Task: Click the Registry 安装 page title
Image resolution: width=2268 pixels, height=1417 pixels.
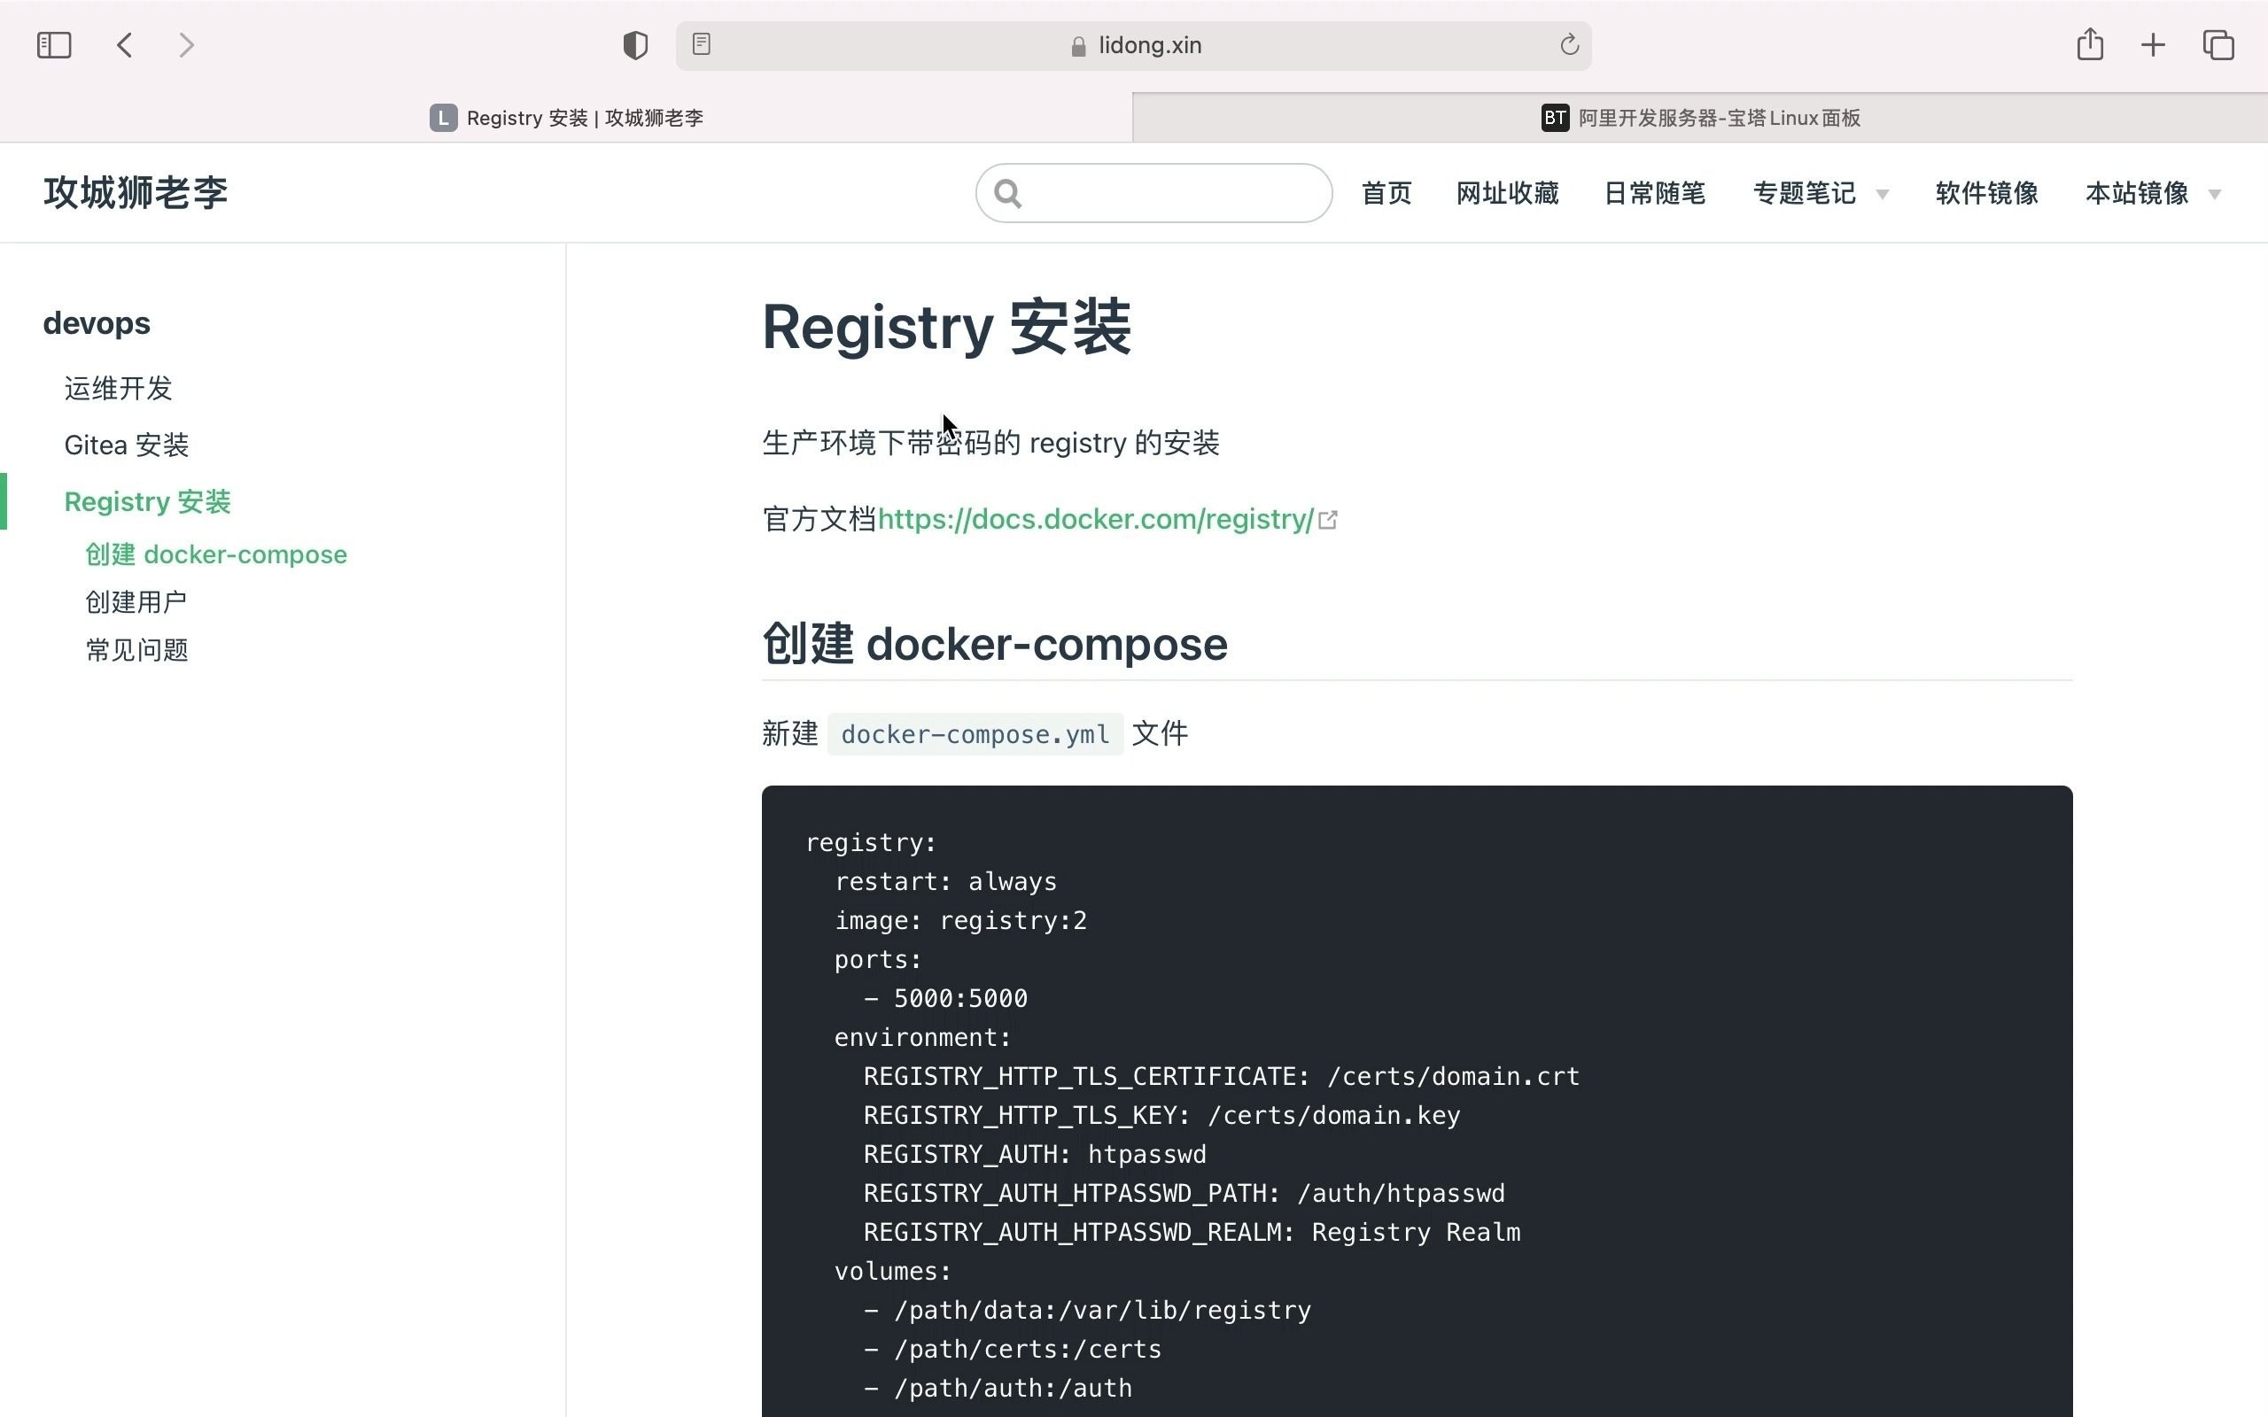Action: 946,327
